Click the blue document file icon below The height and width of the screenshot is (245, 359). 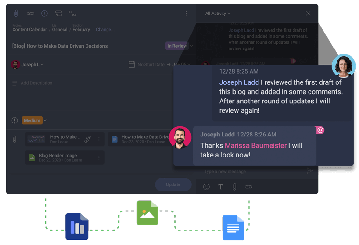point(233,227)
